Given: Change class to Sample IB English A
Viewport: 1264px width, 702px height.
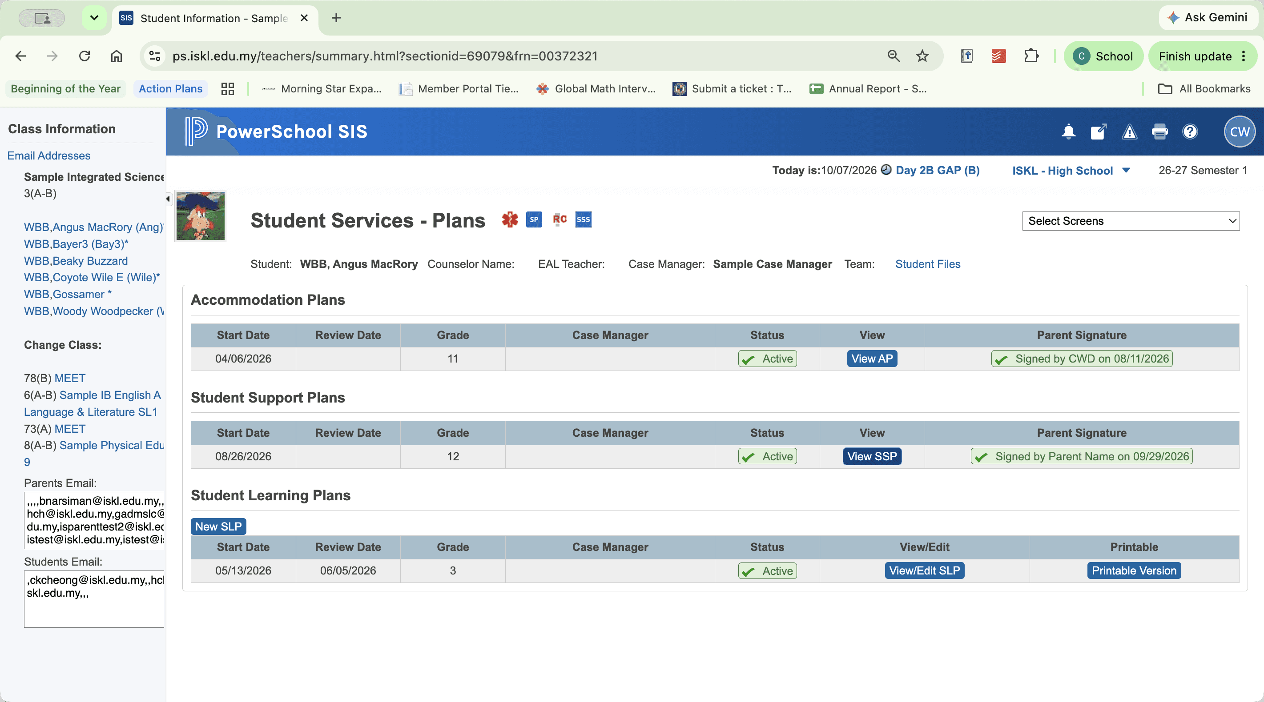Looking at the screenshot, I should (x=92, y=403).
